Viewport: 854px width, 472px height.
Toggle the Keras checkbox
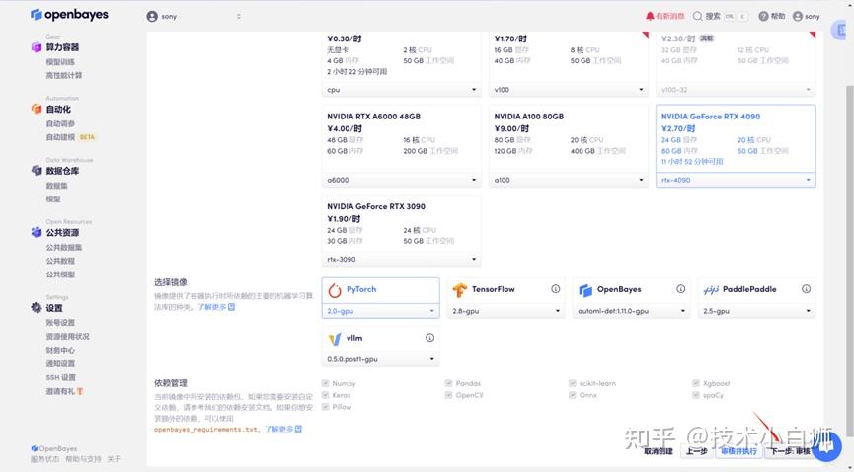coord(325,395)
